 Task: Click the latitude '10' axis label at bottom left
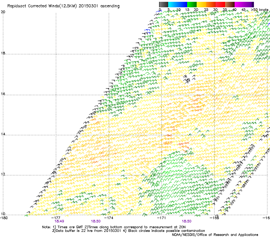click(3, 214)
